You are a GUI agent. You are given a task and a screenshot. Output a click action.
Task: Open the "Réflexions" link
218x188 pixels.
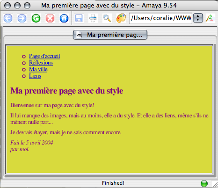[41, 63]
